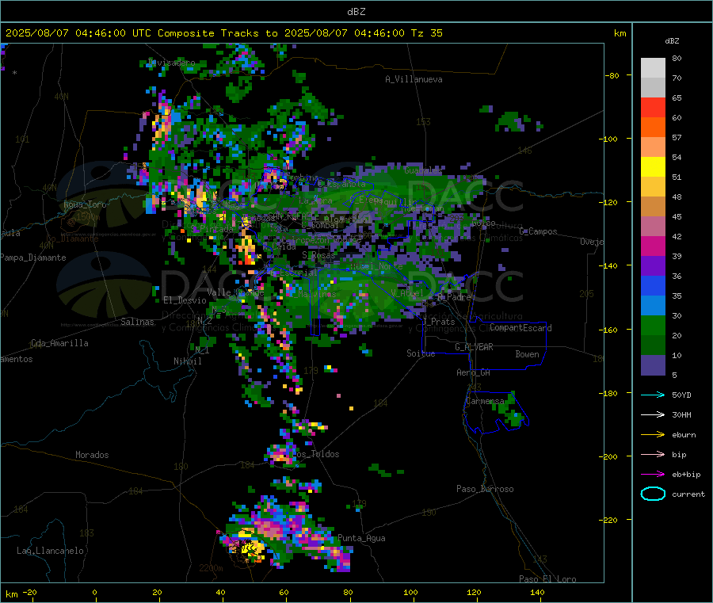Click the cyan 'current' ellipse legend symbol
The width and height of the screenshot is (713, 603).
click(x=653, y=494)
